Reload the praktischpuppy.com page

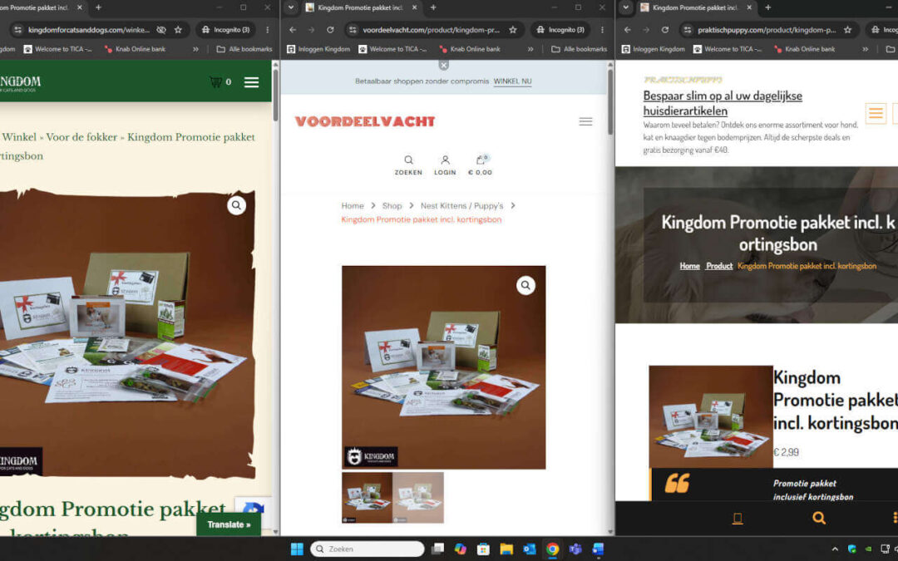click(665, 30)
